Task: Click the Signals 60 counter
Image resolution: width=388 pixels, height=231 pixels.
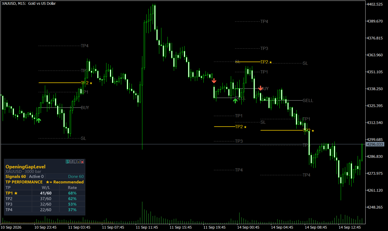Action: [x=16, y=177]
